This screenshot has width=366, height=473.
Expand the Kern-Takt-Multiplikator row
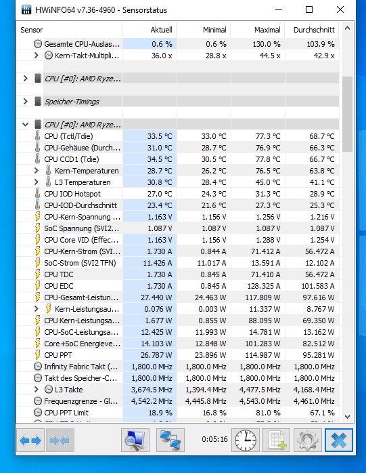[36, 56]
